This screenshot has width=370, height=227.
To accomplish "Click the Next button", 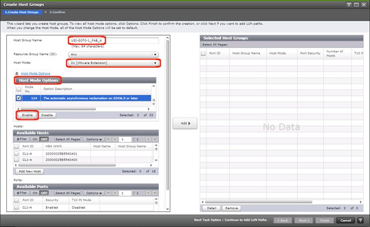I will point(304,221).
